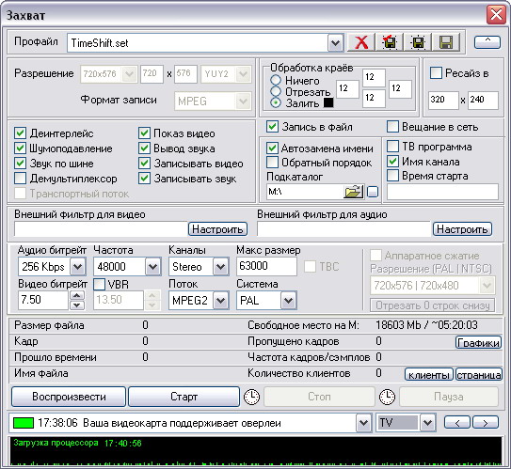The height and width of the screenshot is (469, 511).
Task: Open the Аудио битрейт 256 Kbps dropdown
Action: (77, 267)
